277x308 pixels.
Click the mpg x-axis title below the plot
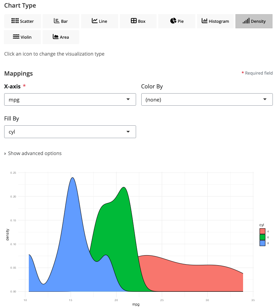click(139, 305)
